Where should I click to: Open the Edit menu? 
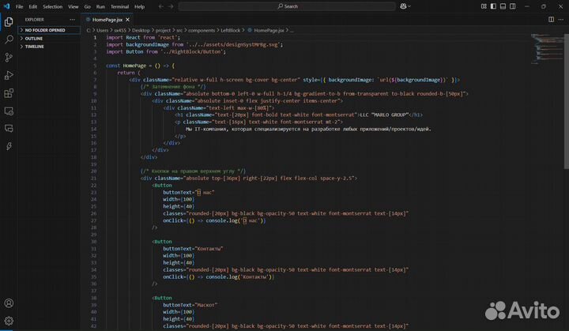pyautogui.click(x=33, y=6)
